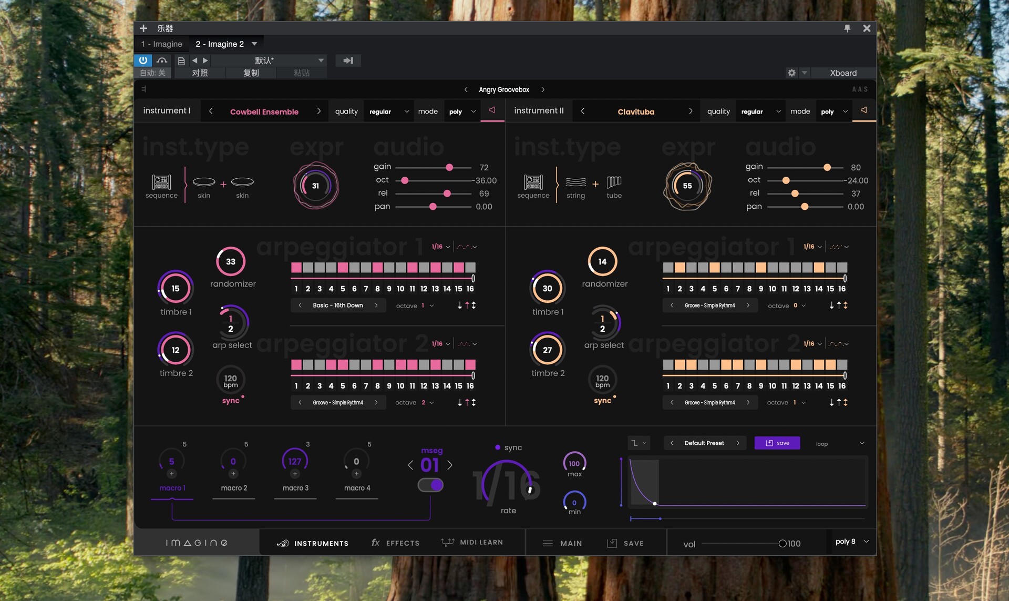Open the plugin settings gear icon
Image resolution: width=1009 pixels, height=601 pixels.
click(x=791, y=73)
